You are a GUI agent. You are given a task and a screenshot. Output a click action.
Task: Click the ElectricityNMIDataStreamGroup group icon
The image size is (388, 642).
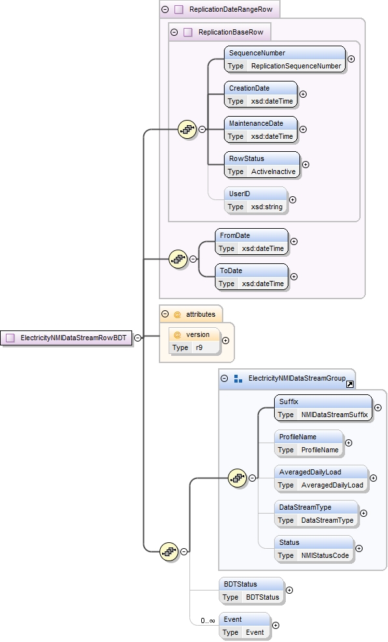[238, 379]
